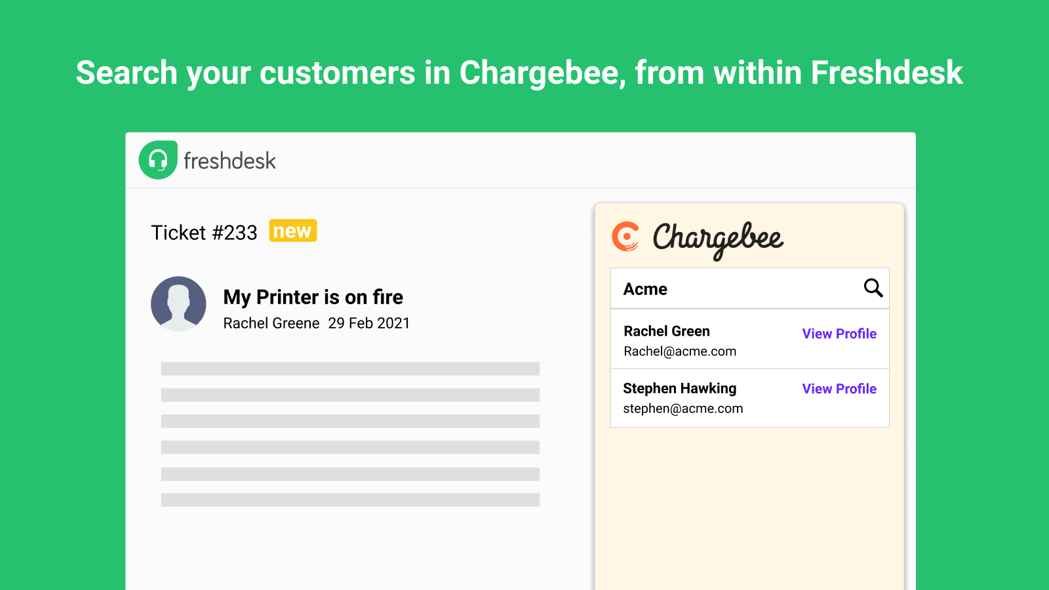Click the freshdesk wordmark text

coord(229,161)
